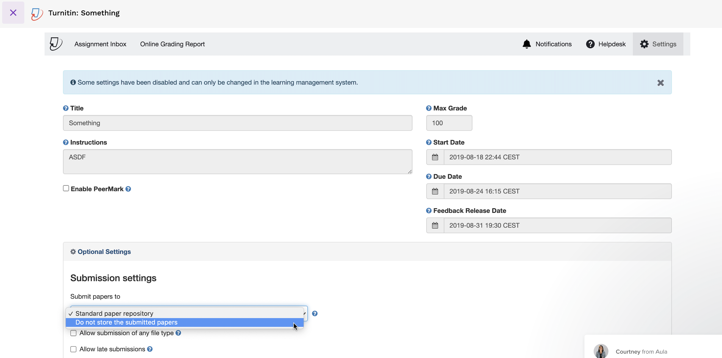Open the Due Date calendar picker

click(435, 191)
